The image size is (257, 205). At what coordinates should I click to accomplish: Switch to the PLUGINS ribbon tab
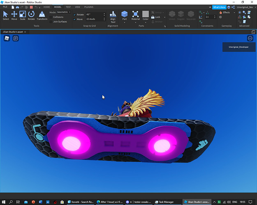[89, 7]
